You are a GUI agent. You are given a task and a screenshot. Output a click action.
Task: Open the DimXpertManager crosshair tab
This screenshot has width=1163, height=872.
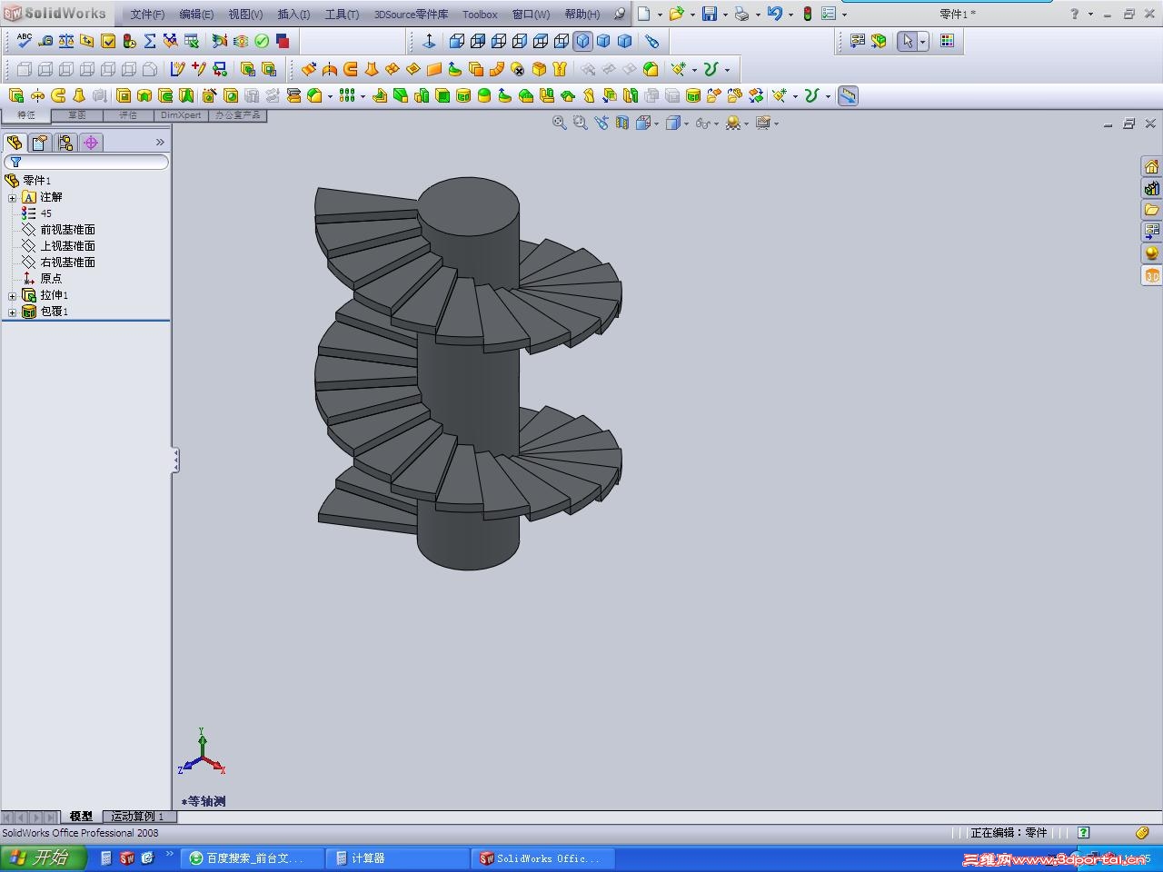tap(91, 143)
